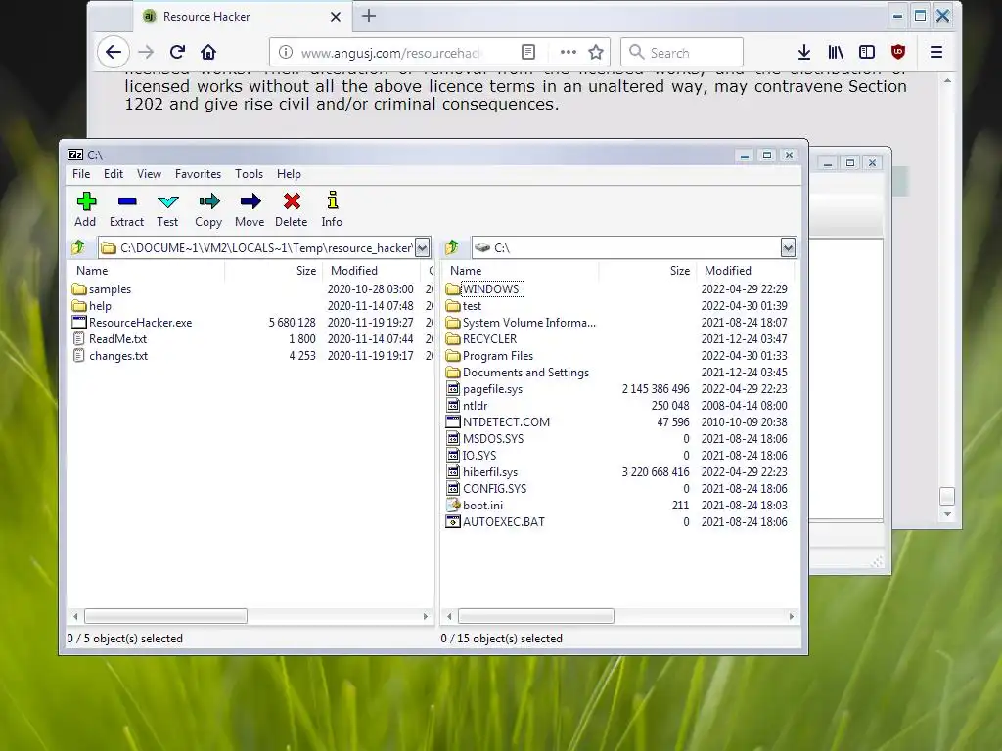The height and width of the screenshot is (751, 1002).
Task: Reload the Resource Hacker page
Action: (178, 52)
